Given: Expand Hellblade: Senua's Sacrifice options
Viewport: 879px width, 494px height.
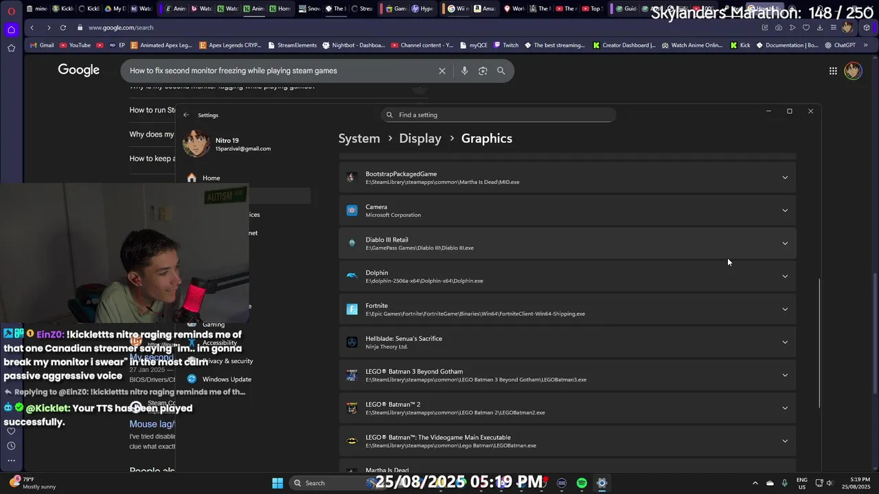Looking at the screenshot, I should tap(785, 342).
